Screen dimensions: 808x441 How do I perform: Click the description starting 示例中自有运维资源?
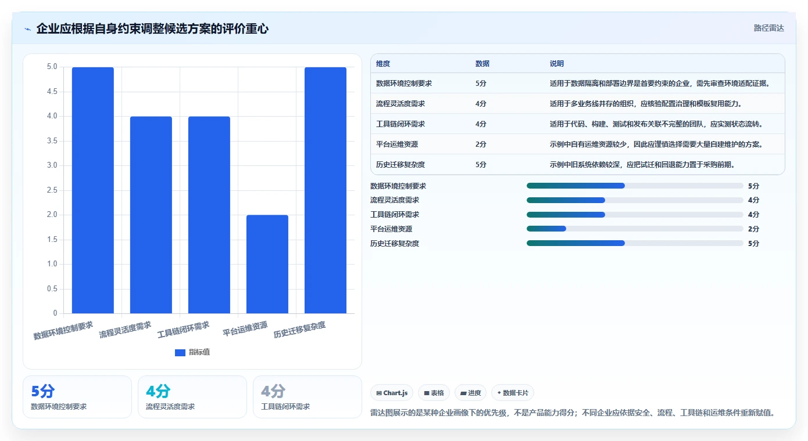656,144
